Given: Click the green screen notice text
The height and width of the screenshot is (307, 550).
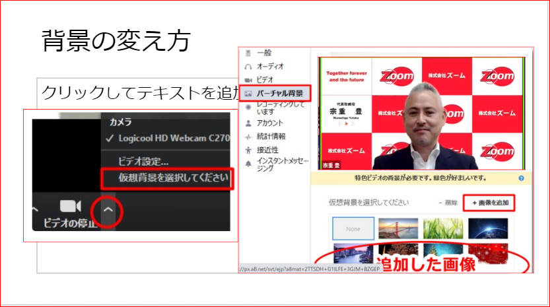Looking at the screenshot, I should pos(421,178).
